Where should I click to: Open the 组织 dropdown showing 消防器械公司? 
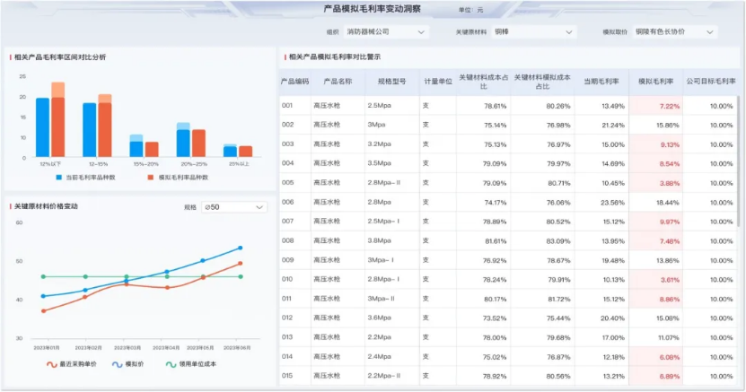click(x=385, y=31)
